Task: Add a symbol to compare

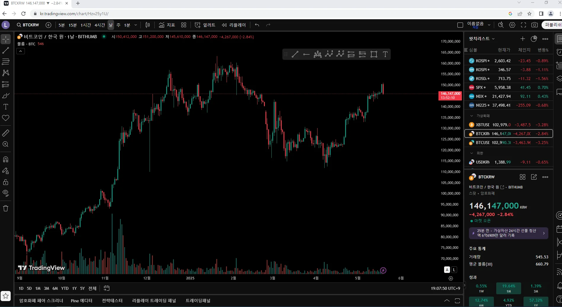Action: 48,25
